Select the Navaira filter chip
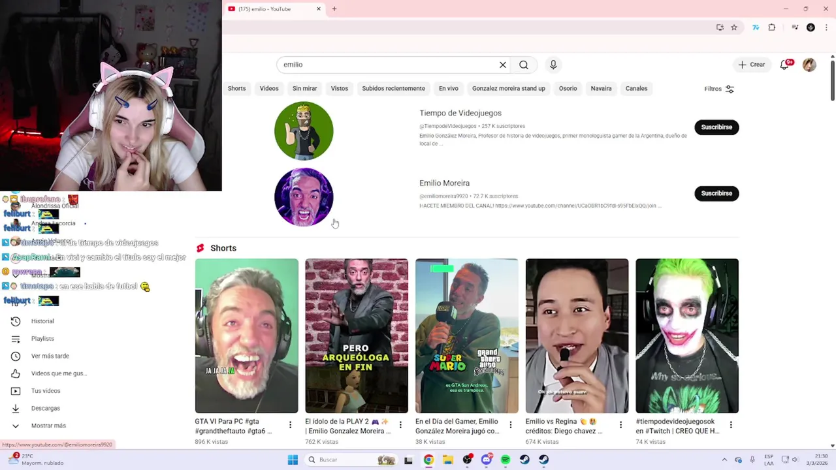This screenshot has height=470, width=836. click(x=602, y=88)
